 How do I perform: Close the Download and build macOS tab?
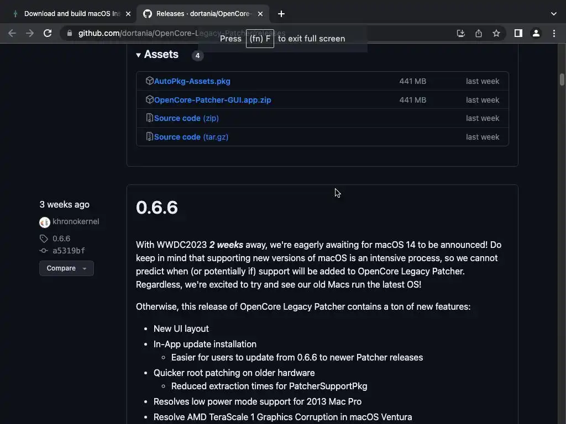click(x=128, y=14)
